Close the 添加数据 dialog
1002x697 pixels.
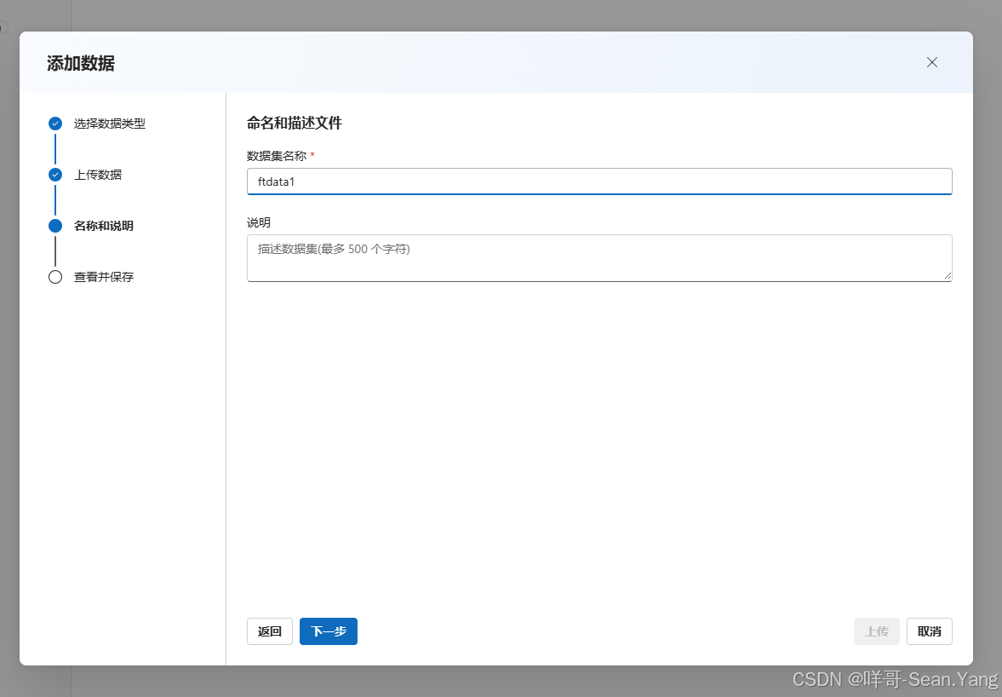[x=931, y=62]
